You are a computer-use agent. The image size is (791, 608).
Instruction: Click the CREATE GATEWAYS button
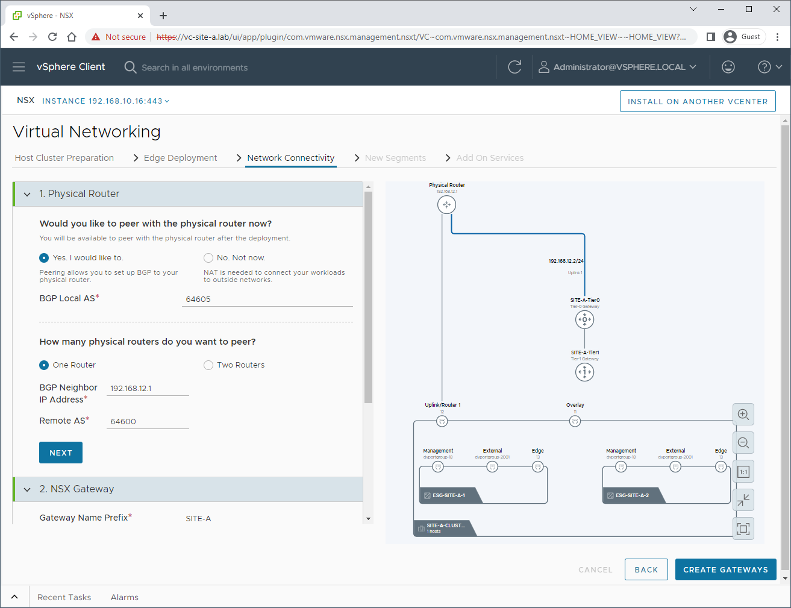pyautogui.click(x=725, y=569)
